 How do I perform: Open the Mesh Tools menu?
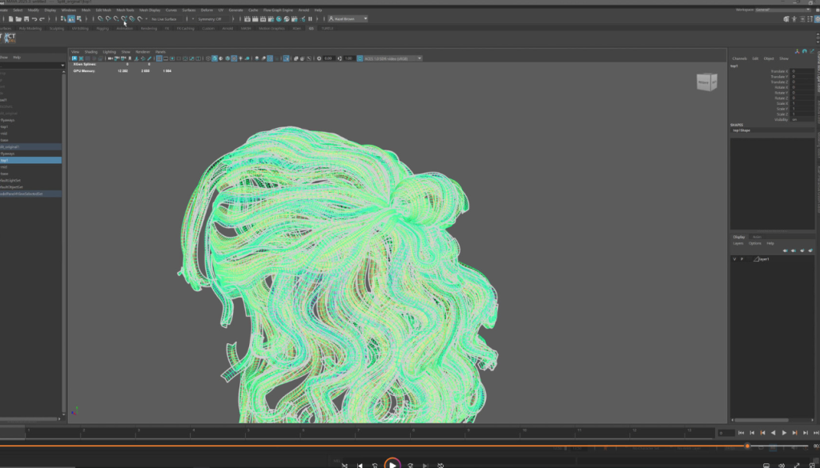click(126, 10)
